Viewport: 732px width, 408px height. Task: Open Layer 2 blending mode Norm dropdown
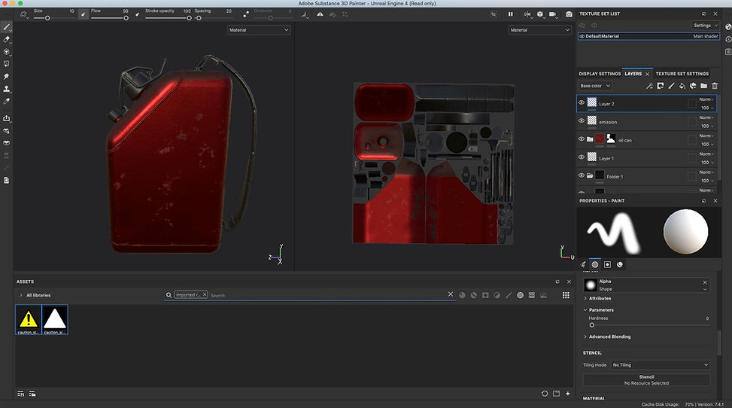click(x=706, y=99)
